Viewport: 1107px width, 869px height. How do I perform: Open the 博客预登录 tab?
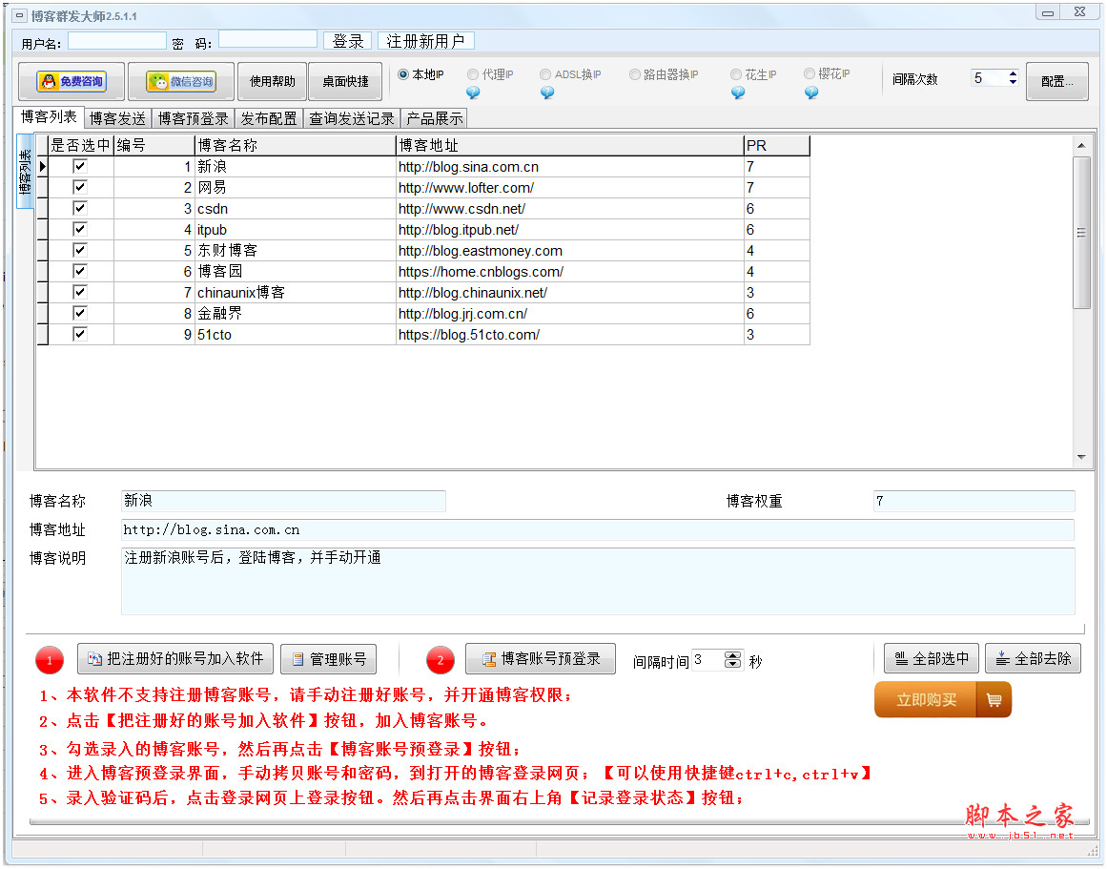point(194,118)
